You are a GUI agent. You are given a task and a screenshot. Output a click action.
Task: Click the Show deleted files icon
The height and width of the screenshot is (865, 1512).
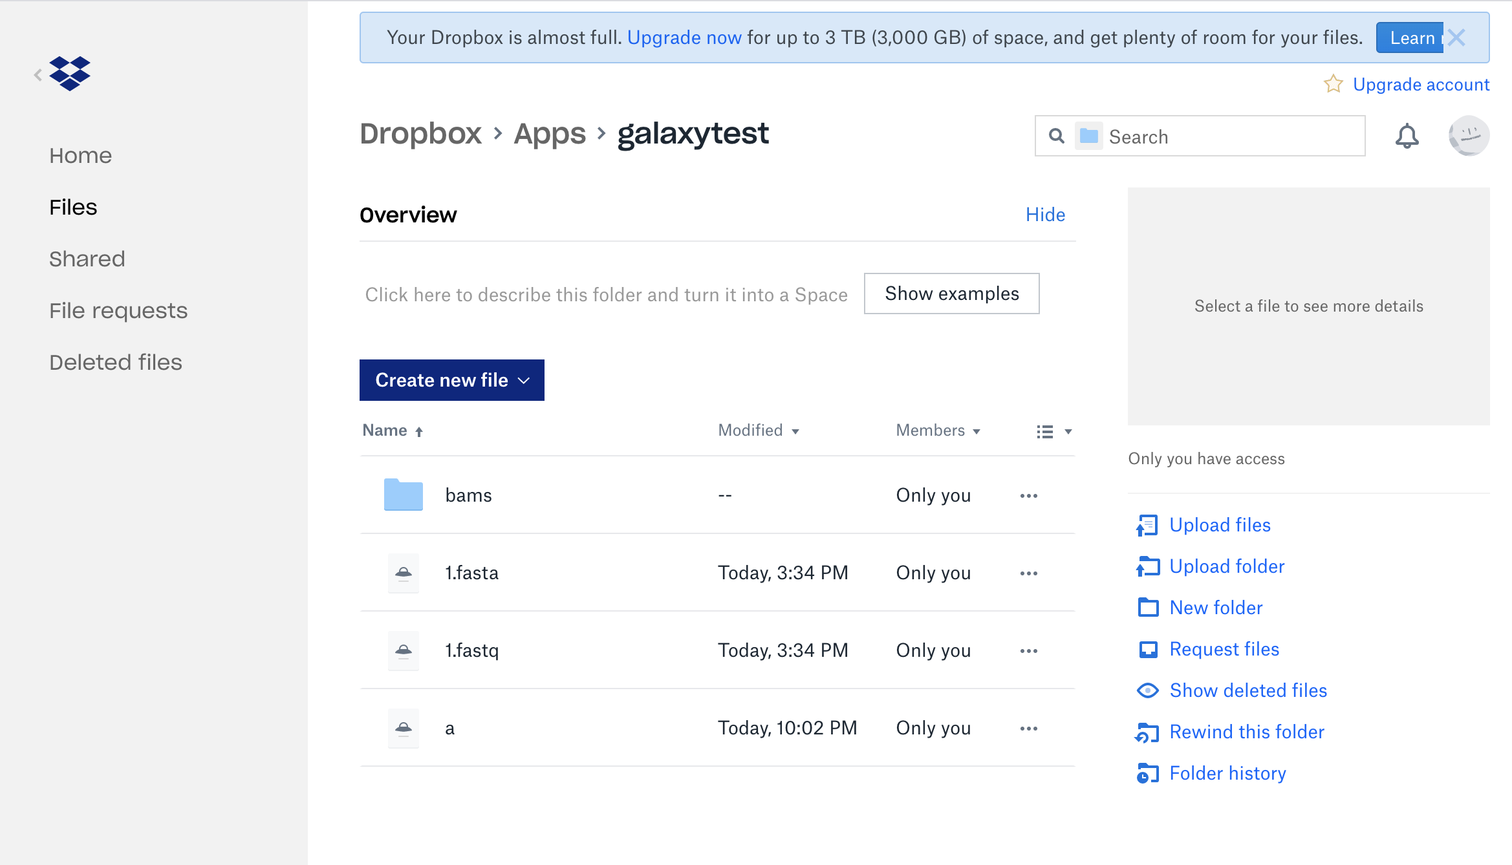[1147, 690]
